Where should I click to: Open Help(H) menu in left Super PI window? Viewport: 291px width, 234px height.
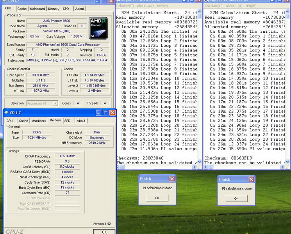(x=162, y=6)
